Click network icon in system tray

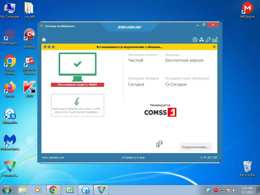222,190
